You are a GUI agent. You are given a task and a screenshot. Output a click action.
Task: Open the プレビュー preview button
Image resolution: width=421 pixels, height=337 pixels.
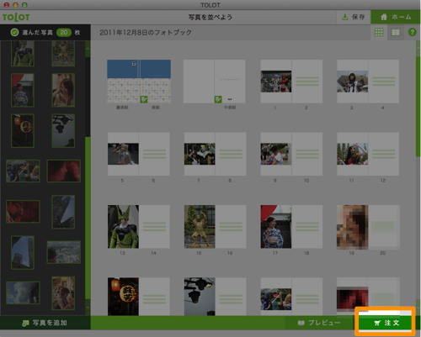pyautogui.click(x=319, y=323)
